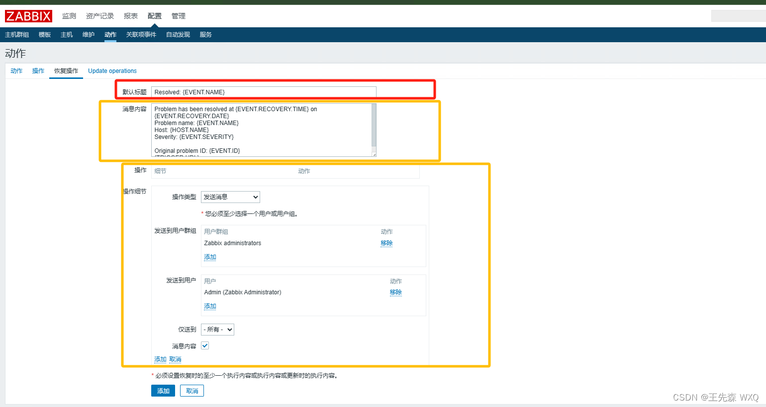Toggle the 消息内容 checkbox
The image size is (766, 407).
[x=205, y=346]
